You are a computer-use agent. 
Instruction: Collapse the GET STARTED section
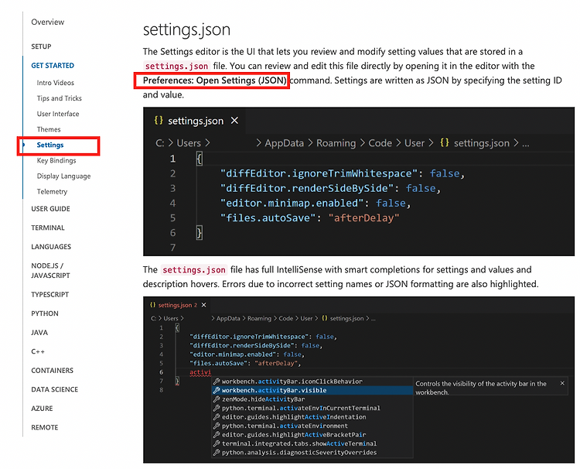[53, 66]
